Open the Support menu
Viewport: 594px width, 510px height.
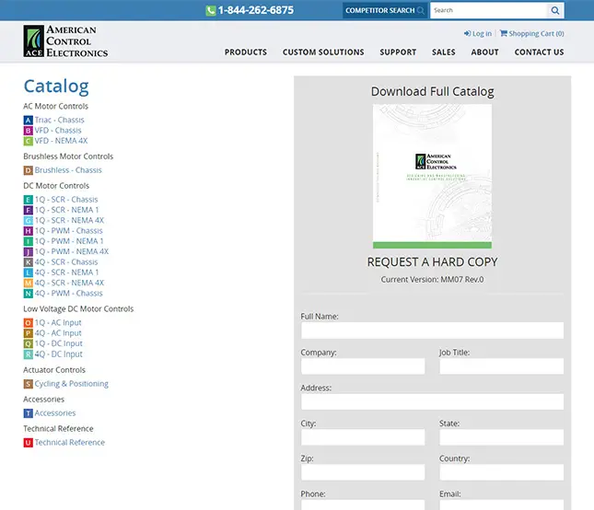pyautogui.click(x=398, y=52)
